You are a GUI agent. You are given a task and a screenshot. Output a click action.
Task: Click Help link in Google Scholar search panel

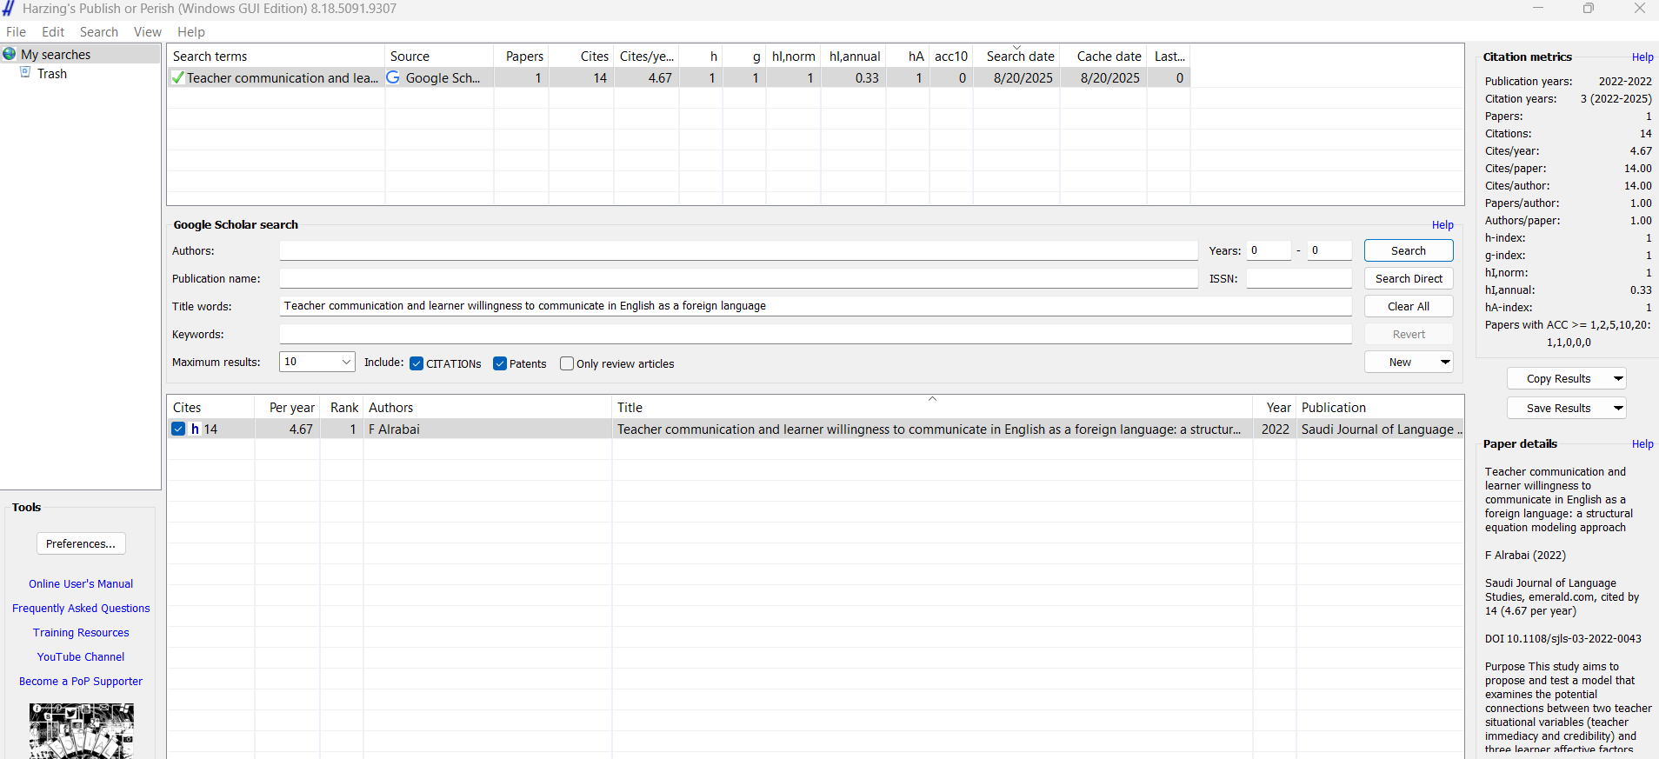(x=1442, y=224)
